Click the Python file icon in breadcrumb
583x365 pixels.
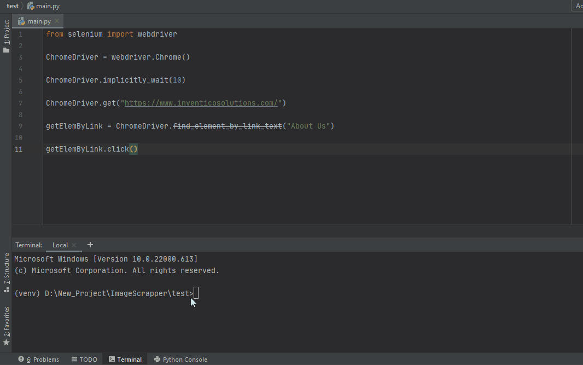pos(31,6)
